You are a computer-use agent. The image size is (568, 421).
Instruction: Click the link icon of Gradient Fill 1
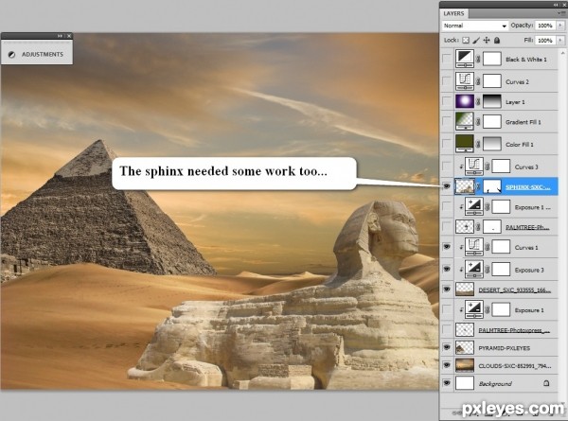tap(478, 122)
